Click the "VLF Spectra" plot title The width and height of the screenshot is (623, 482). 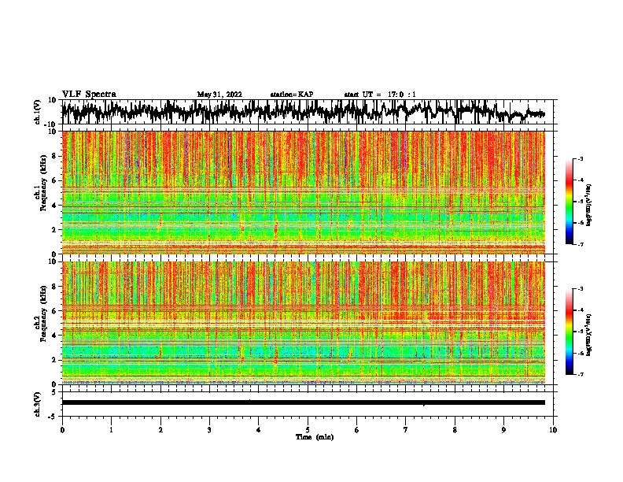[x=89, y=95]
